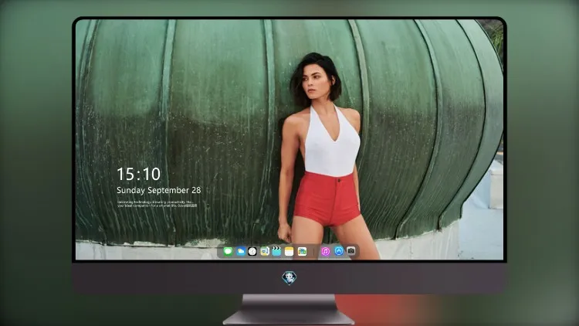Open the clapperboard Videos app in dock
The height and width of the screenshot is (326, 579).
[x=277, y=252]
